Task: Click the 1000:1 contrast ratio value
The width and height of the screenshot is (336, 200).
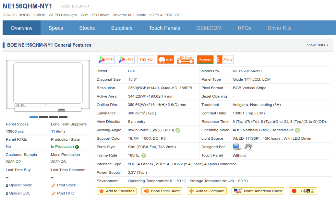Action: coord(249,113)
